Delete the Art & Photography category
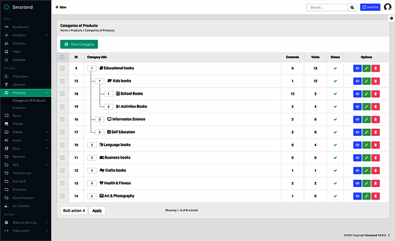 pyautogui.click(x=376, y=196)
